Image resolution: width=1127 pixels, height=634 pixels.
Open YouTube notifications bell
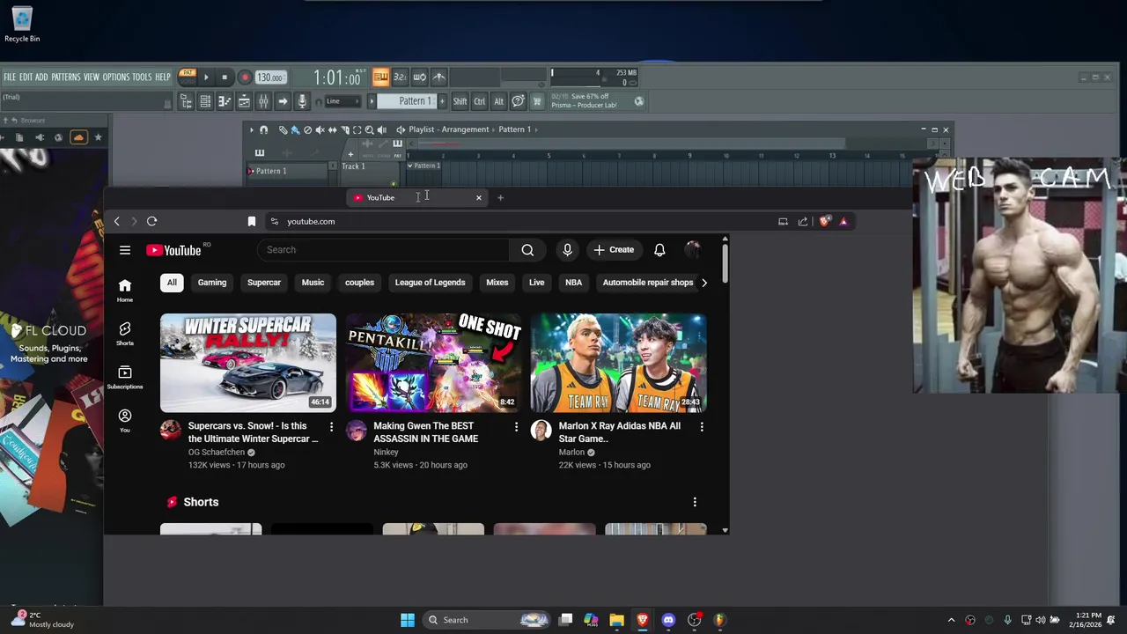(x=659, y=250)
